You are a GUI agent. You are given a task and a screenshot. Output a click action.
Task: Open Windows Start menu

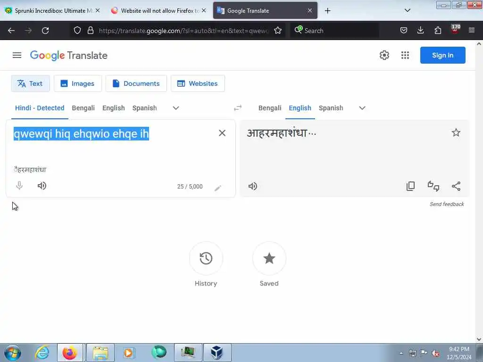13,353
